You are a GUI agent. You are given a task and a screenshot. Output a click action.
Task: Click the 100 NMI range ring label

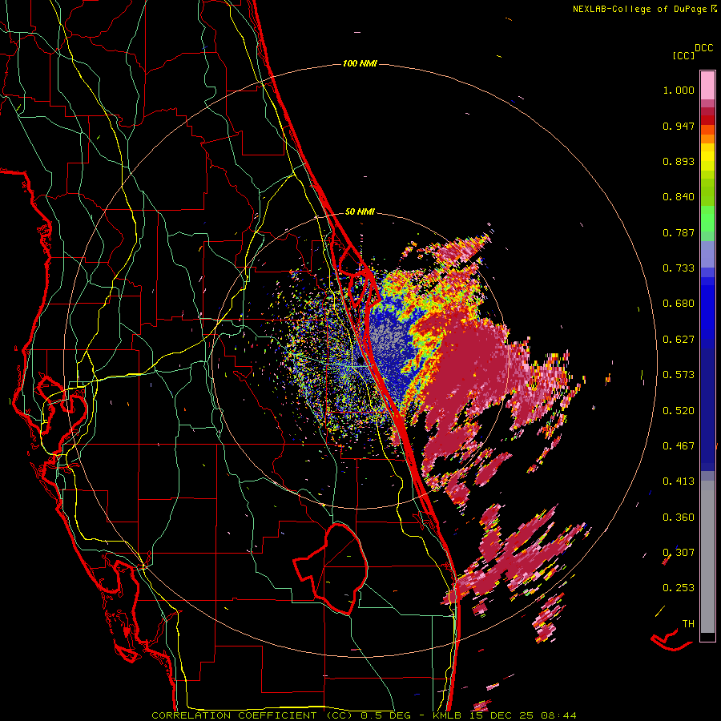click(x=360, y=63)
